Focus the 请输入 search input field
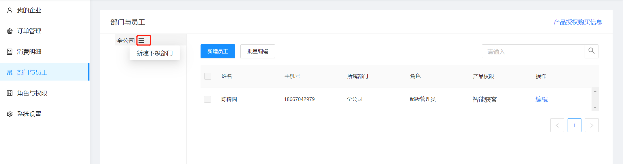 point(533,51)
